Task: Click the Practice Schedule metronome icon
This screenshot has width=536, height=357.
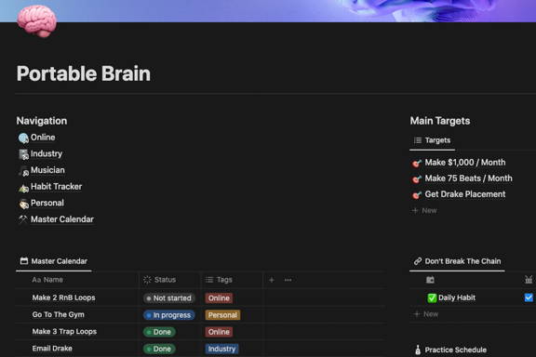Action: click(418, 350)
